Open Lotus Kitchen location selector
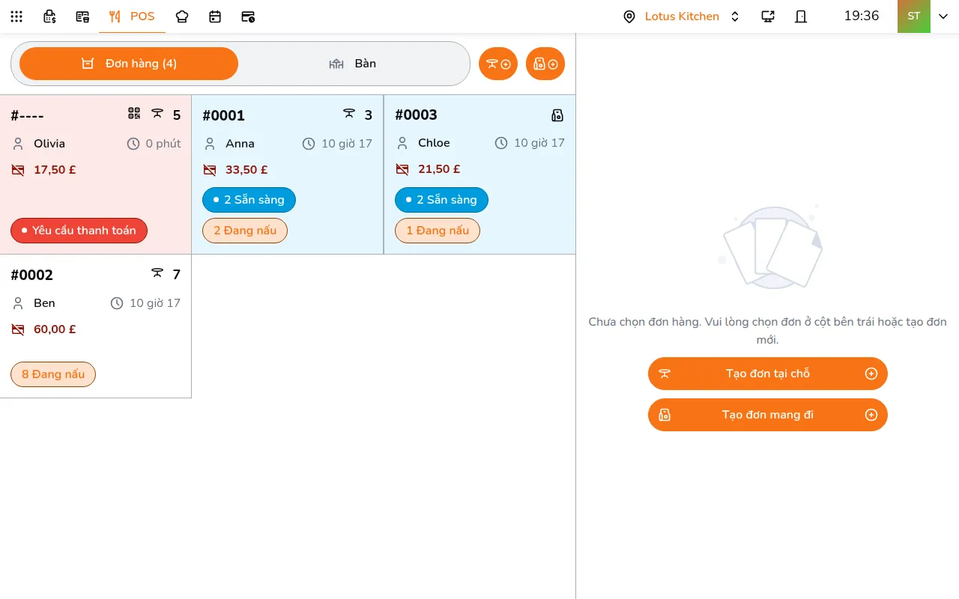Image resolution: width=959 pixels, height=599 pixels. [x=682, y=16]
